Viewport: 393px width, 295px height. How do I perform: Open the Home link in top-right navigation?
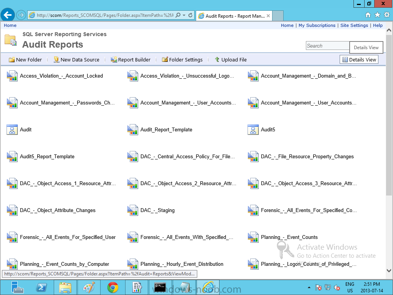pos(287,25)
